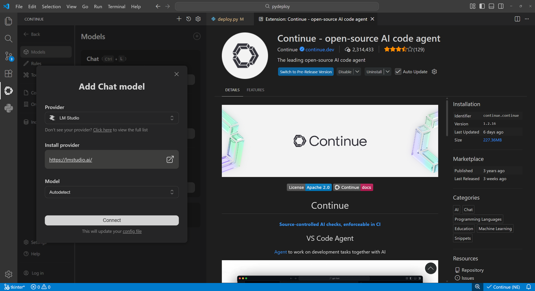
Task: Click the Connect button
Action: [x=112, y=220]
